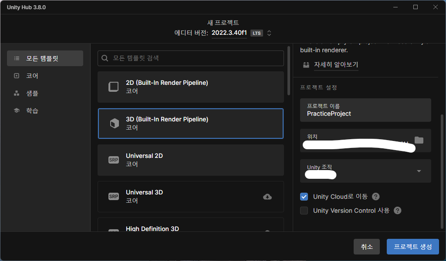Click the cube 3D template icon
Image resolution: width=446 pixels, height=261 pixels.
(x=115, y=123)
